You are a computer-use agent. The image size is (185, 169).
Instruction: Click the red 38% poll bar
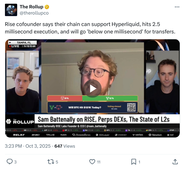(65, 98)
